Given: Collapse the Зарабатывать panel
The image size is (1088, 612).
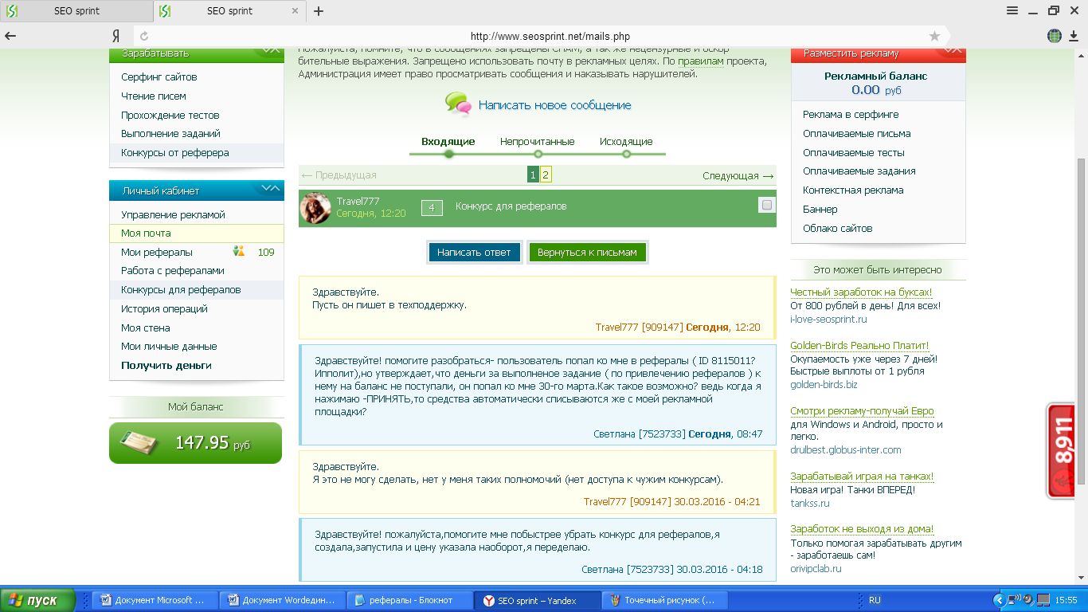Looking at the screenshot, I should pyautogui.click(x=271, y=52).
